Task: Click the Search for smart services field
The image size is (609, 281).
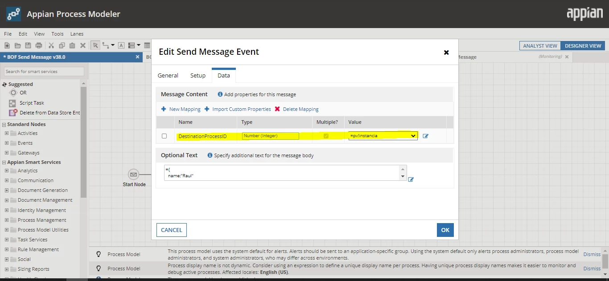Action: point(44,71)
